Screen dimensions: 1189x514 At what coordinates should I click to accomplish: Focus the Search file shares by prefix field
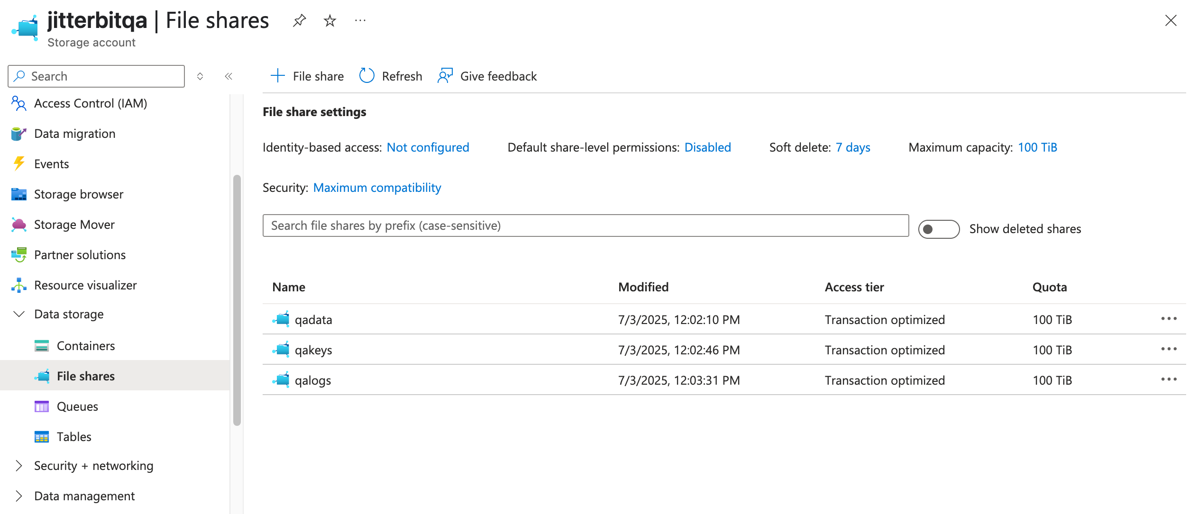(x=585, y=225)
